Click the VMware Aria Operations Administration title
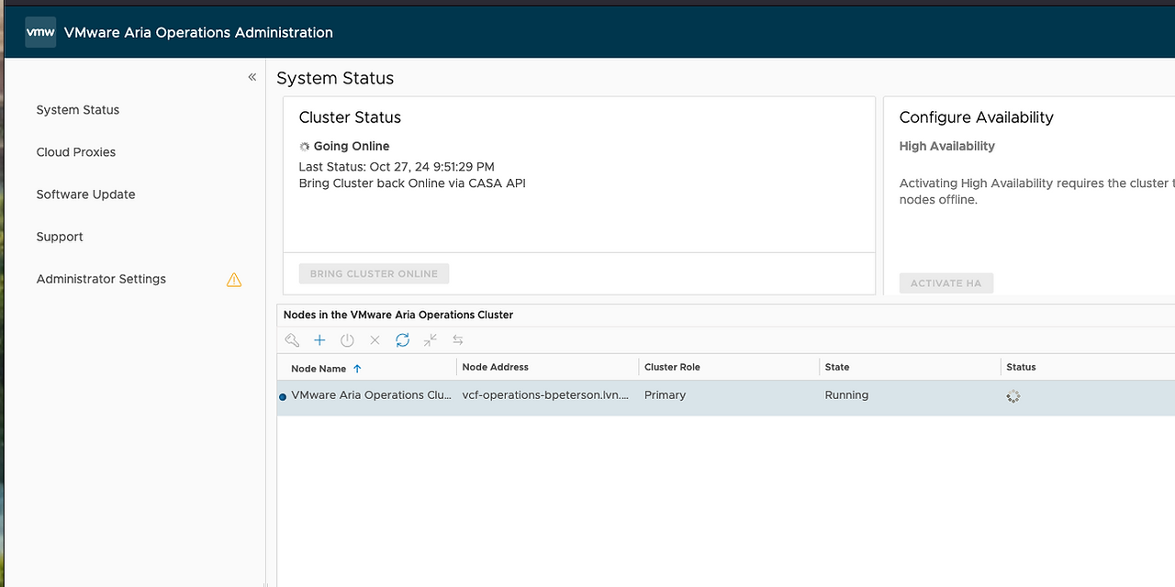Screen dimensions: 1175x587 pyautogui.click(x=198, y=32)
